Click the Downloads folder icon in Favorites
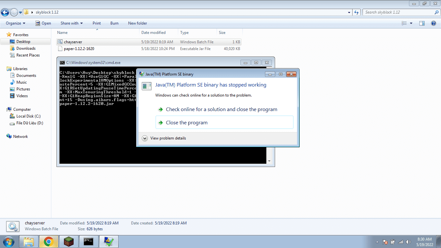The height and width of the screenshot is (248, 441). click(12, 48)
